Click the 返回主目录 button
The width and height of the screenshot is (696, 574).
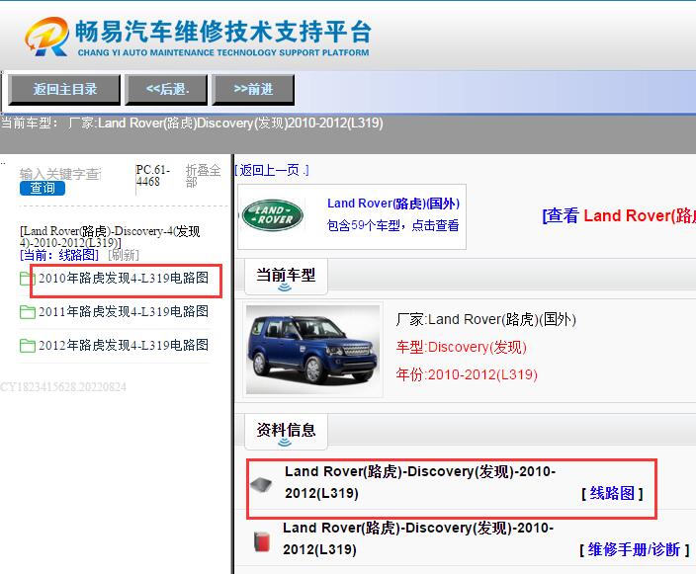[64, 89]
